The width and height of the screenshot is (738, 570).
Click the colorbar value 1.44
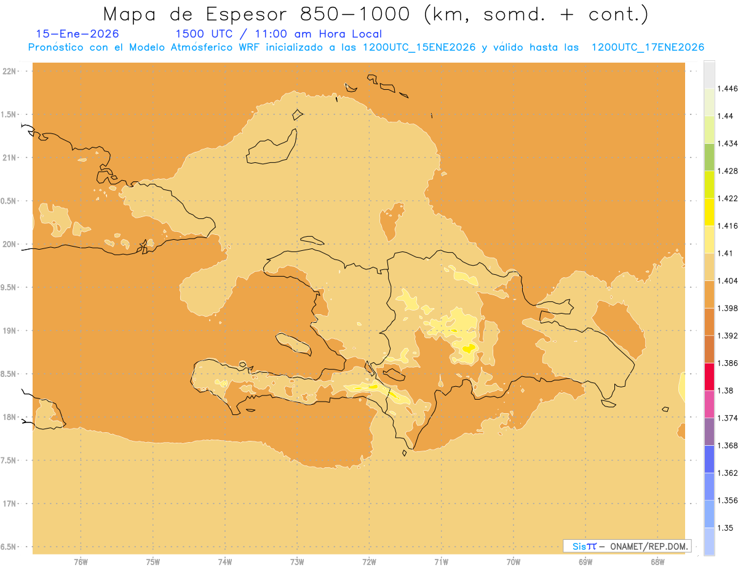tap(726, 116)
